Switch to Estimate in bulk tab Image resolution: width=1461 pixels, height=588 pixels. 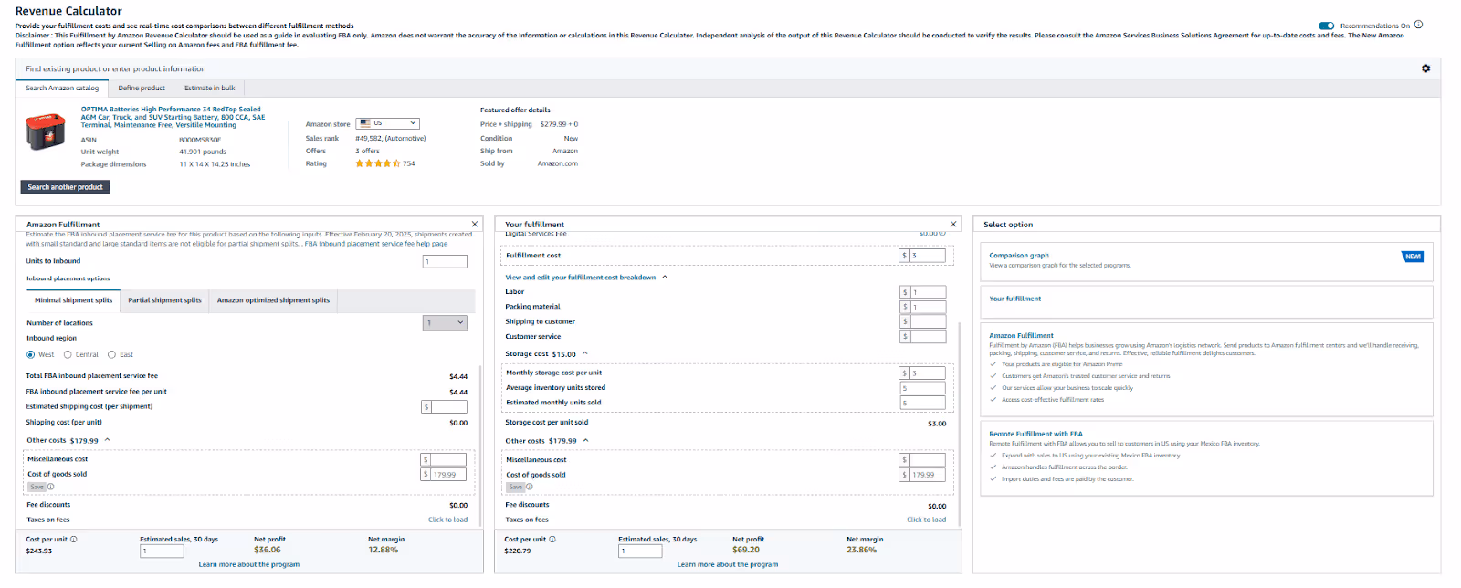[209, 88]
